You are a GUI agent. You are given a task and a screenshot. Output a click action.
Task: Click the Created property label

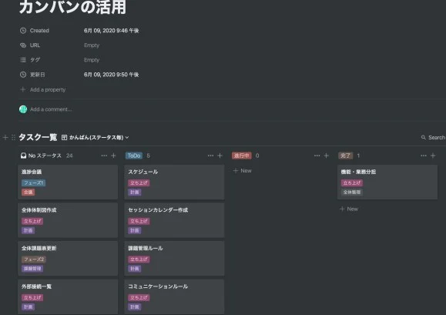[x=39, y=30]
